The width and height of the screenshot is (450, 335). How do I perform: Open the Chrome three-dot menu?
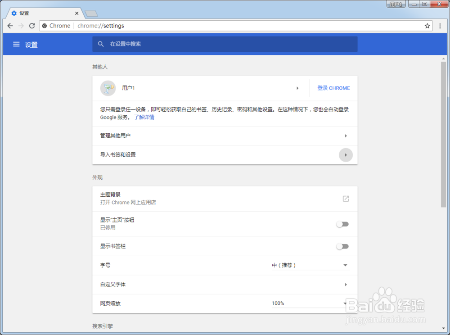click(x=440, y=26)
